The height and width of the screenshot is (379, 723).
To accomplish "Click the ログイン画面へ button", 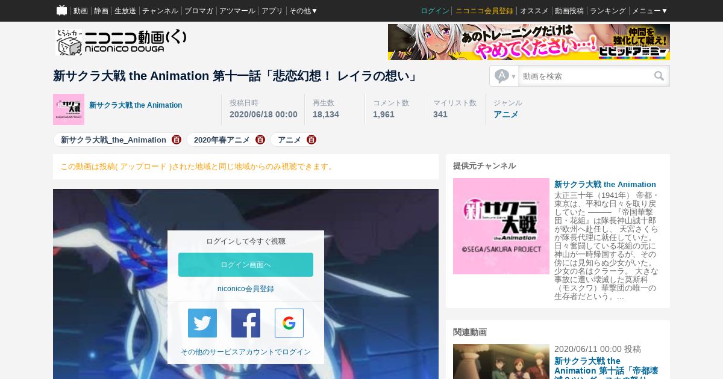I will [246, 265].
